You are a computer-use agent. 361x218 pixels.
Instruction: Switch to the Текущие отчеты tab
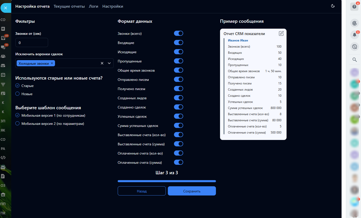pyautogui.click(x=69, y=6)
